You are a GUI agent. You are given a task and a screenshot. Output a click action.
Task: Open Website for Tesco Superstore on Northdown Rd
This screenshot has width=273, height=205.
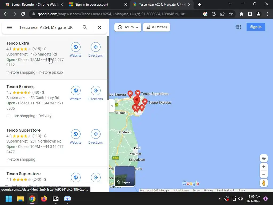pos(75,137)
